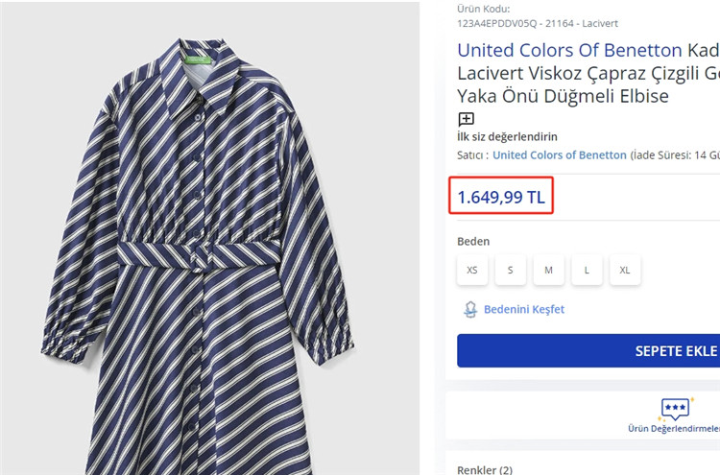Click the Beden section label

point(473,242)
